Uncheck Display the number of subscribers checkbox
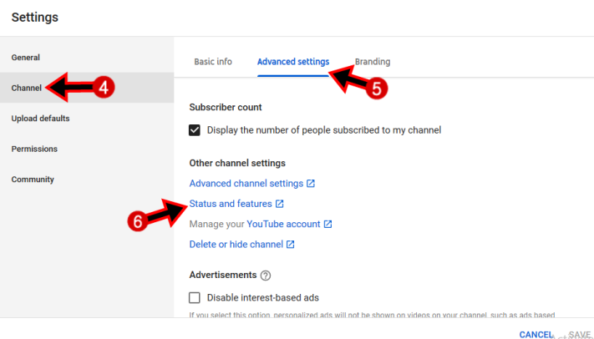594x339 pixels. (x=195, y=130)
